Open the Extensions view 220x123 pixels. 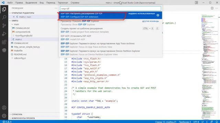click(4, 42)
